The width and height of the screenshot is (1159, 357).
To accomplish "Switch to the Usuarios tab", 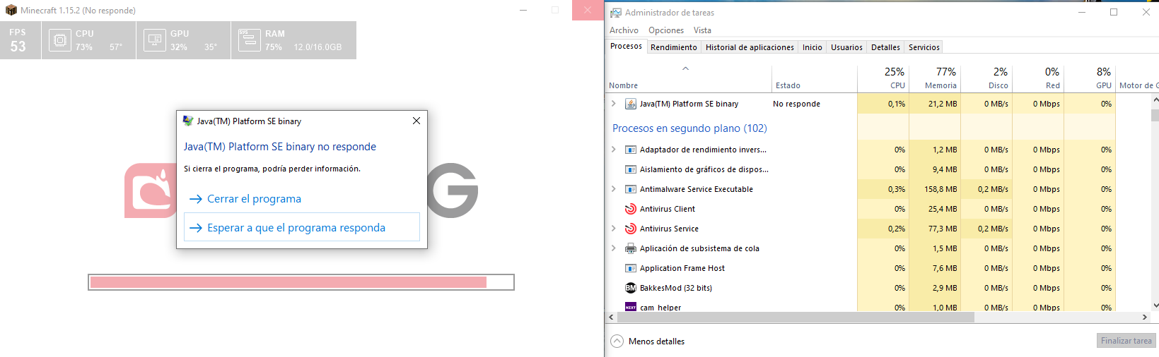I will coord(846,47).
